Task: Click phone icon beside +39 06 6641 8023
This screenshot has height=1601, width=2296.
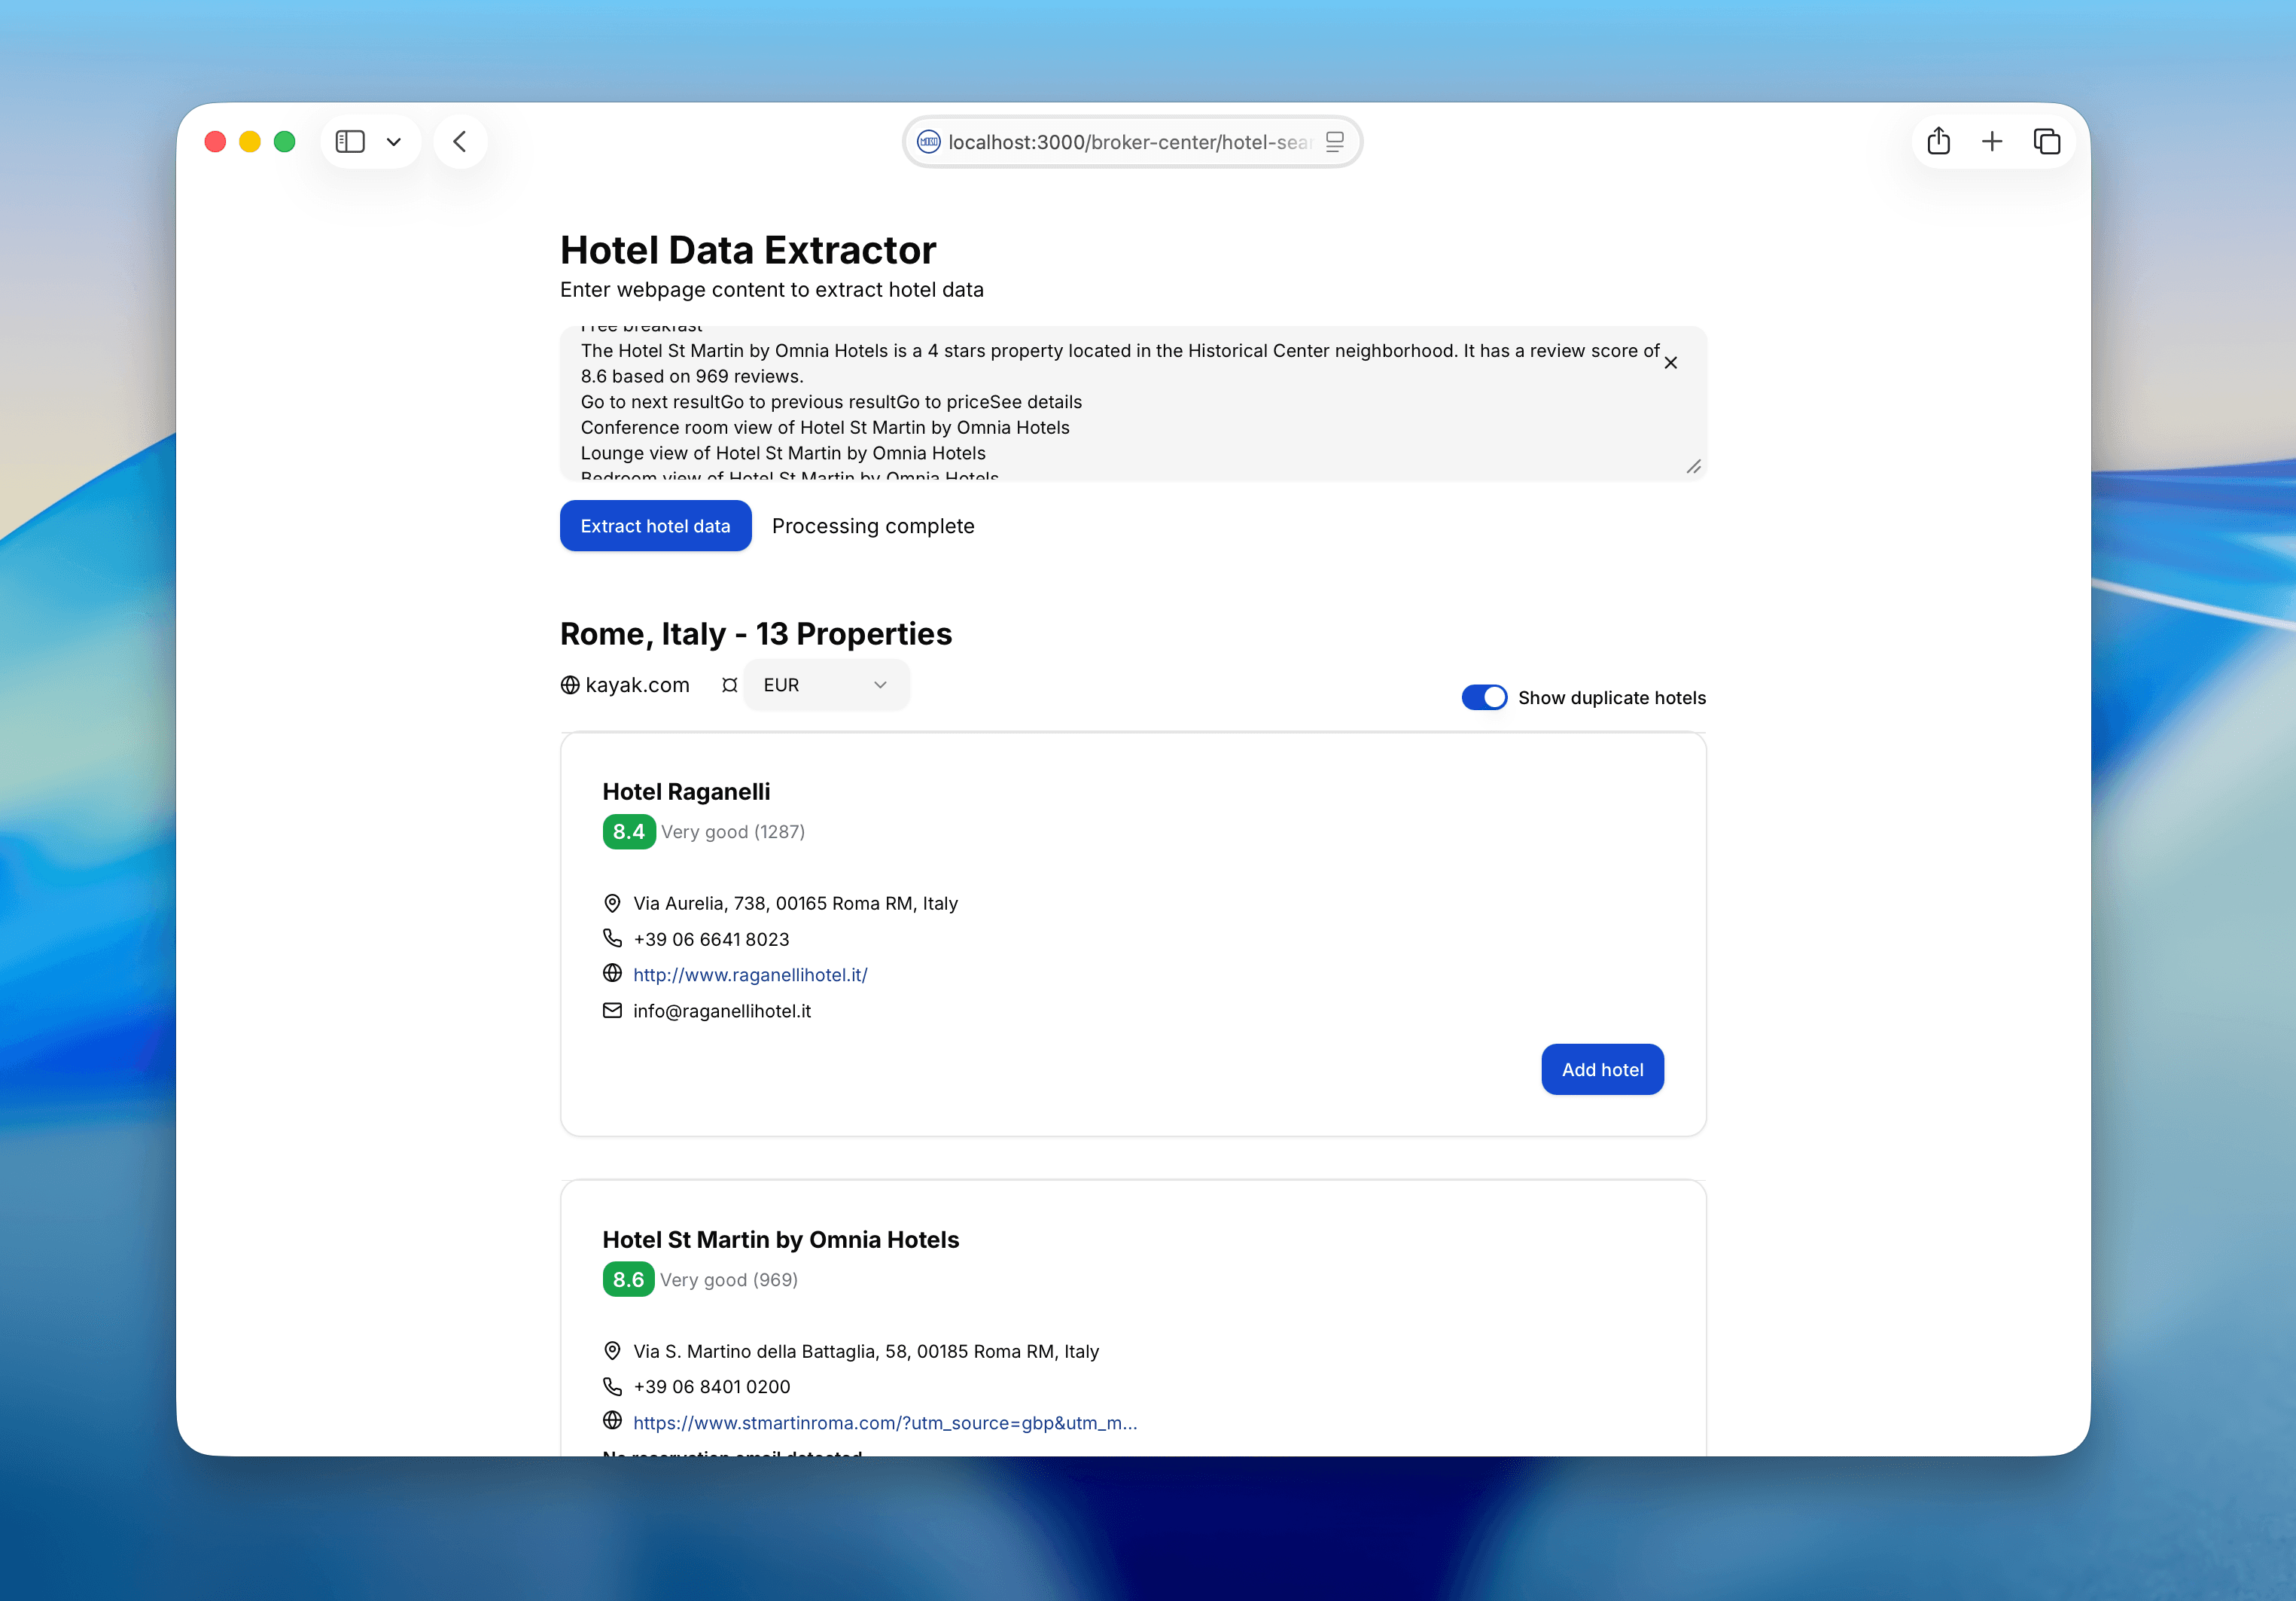Action: (x=612, y=938)
